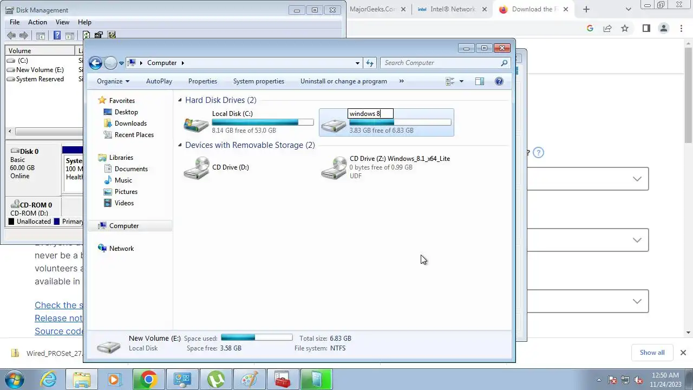The image size is (693, 390).
Task: Open Explorer Help question mark icon
Action: click(x=499, y=81)
